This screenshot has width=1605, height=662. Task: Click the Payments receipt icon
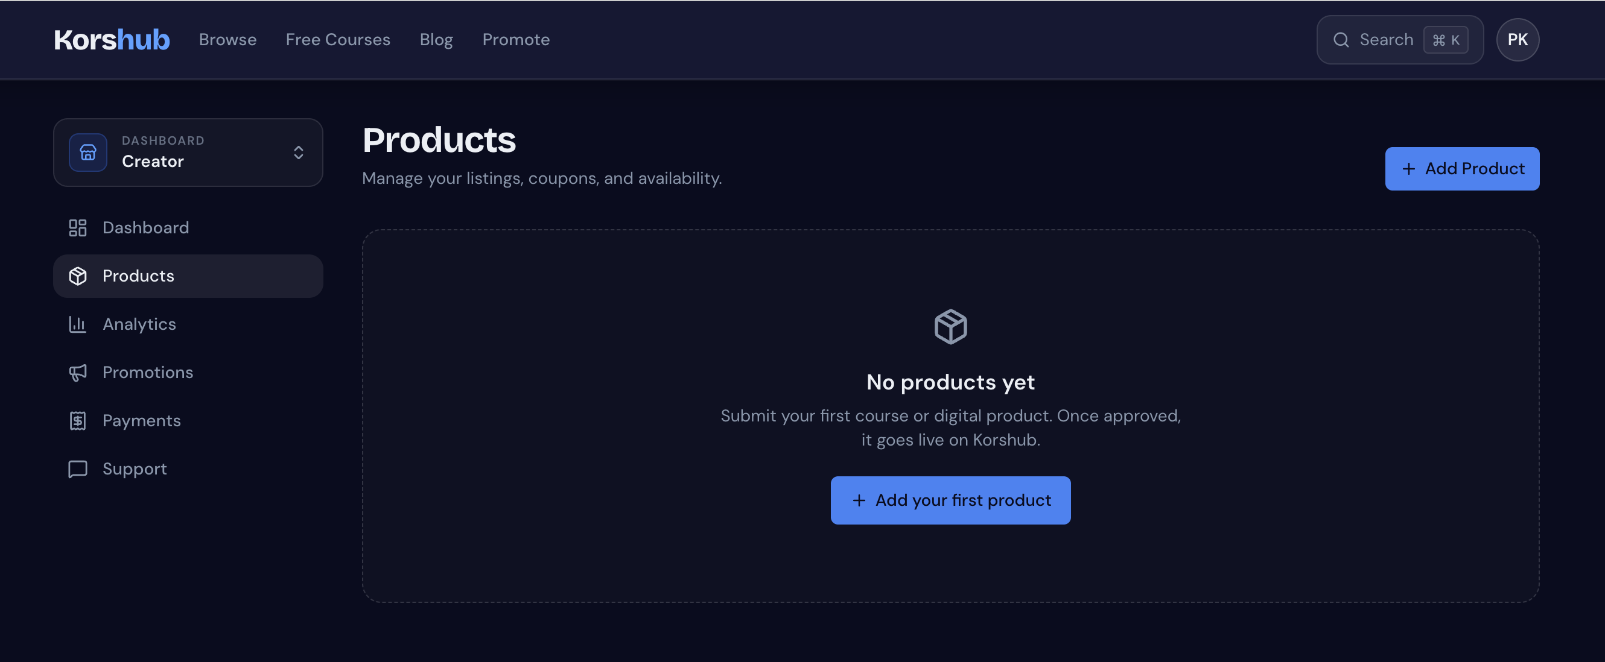pos(77,420)
